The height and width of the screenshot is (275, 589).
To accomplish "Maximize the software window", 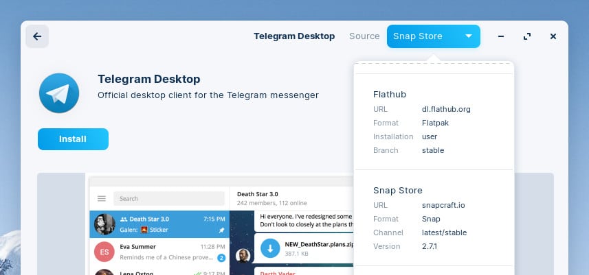I will click(527, 36).
